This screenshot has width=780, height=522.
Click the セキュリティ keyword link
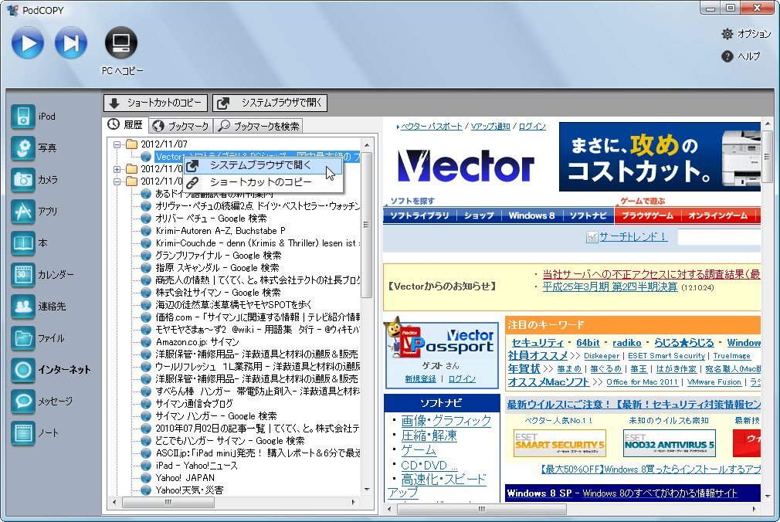coord(538,342)
